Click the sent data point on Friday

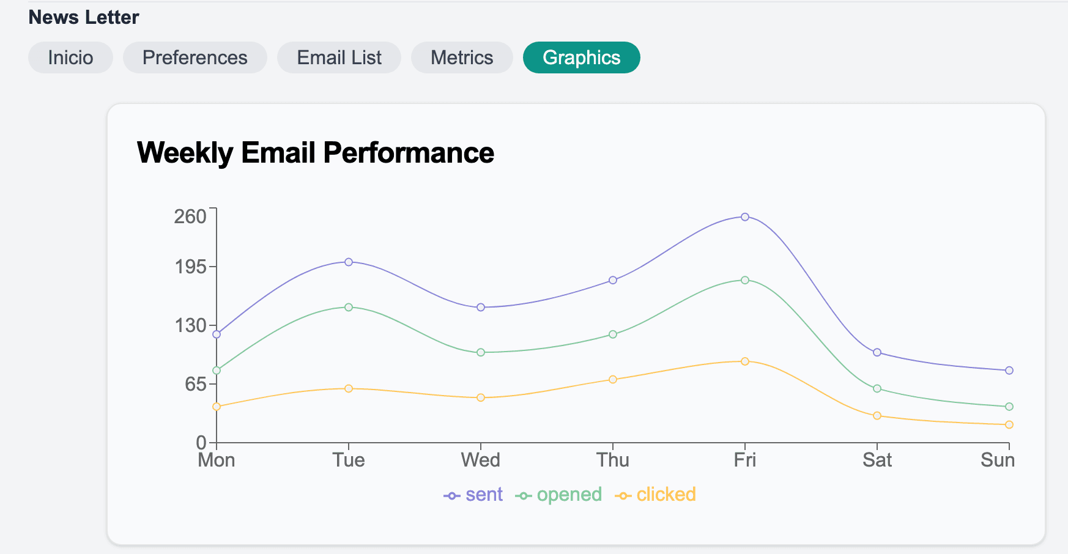click(745, 217)
